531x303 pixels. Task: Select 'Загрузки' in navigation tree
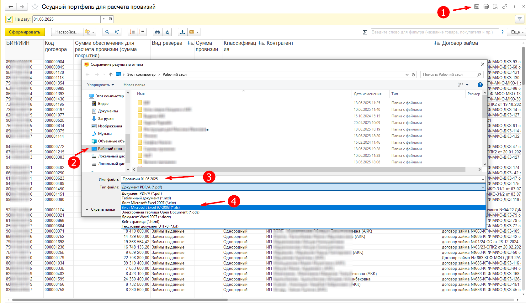tap(106, 119)
